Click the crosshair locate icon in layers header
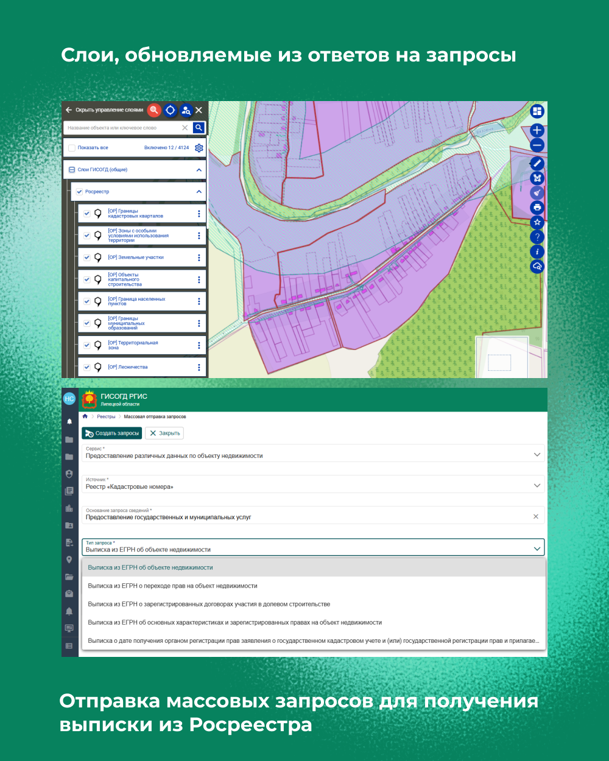The height and width of the screenshot is (761, 609). pos(171,110)
